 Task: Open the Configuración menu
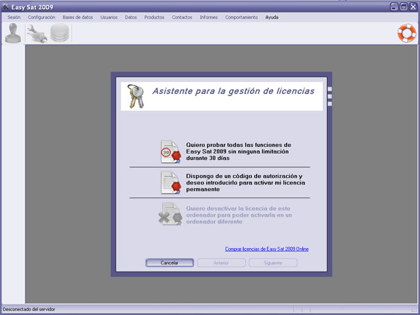pos(41,17)
